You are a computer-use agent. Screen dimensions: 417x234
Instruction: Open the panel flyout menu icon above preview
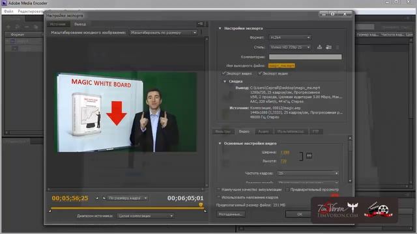pyautogui.click(x=200, y=24)
